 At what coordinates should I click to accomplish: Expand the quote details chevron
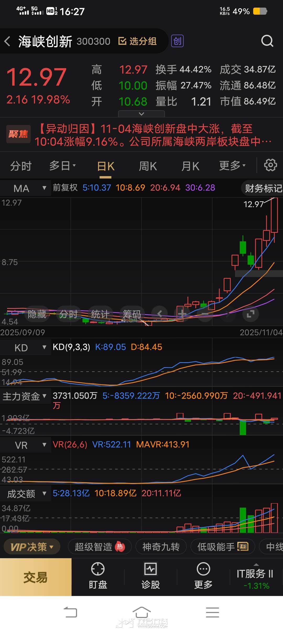(141, 114)
